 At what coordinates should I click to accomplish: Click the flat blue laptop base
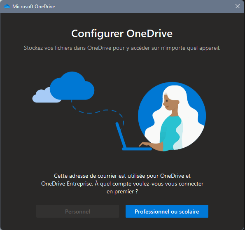(137, 149)
